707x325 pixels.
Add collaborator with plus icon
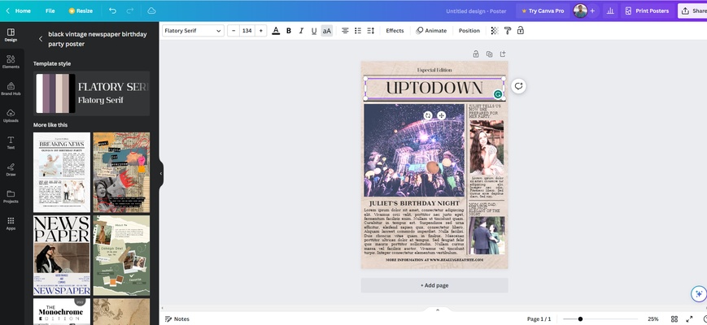coord(592,11)
